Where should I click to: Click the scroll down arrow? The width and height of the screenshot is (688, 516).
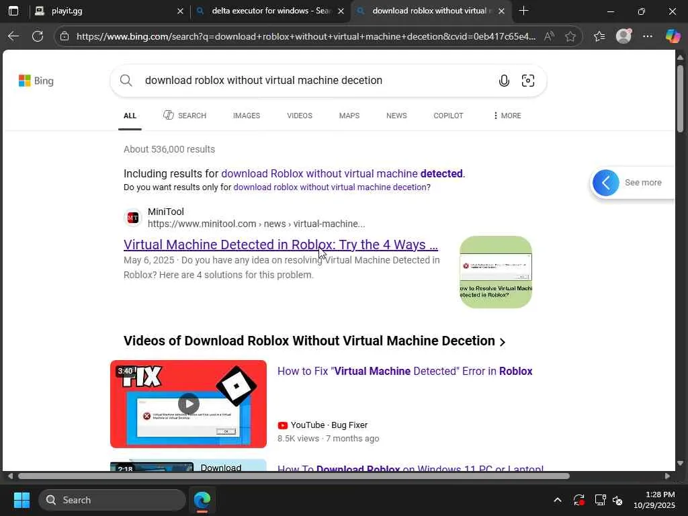680,464
